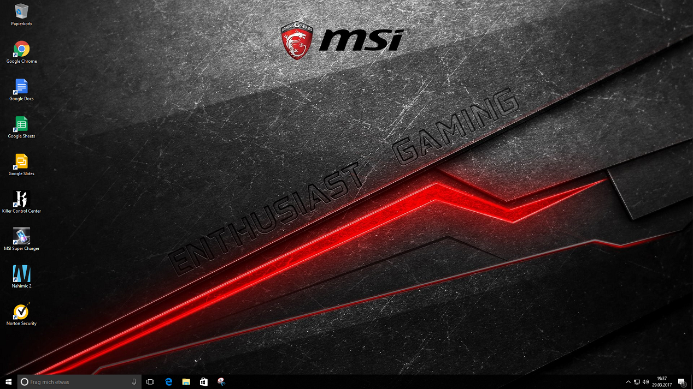Select the Google Slides desktop shortcut
Screen dimensions: 693x389
click(x=21, y=165)
